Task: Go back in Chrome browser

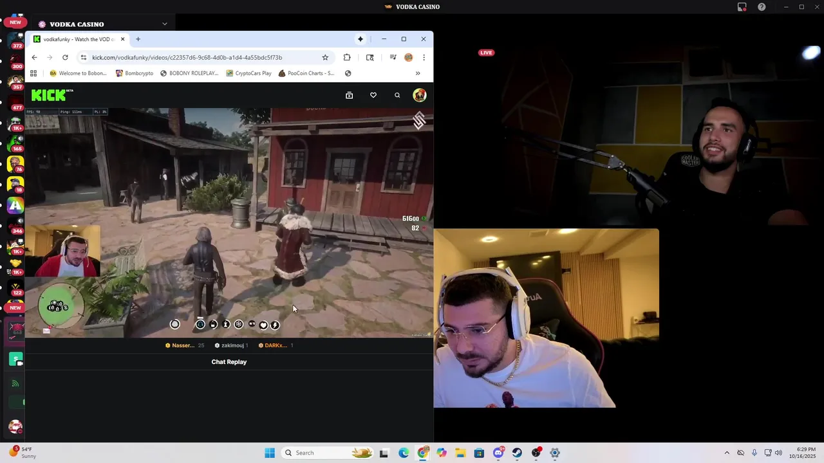Action: [35, 57]
